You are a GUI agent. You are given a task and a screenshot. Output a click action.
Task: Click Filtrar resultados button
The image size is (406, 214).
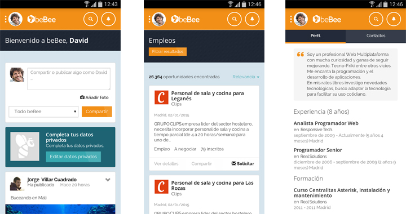pos(167,52)
